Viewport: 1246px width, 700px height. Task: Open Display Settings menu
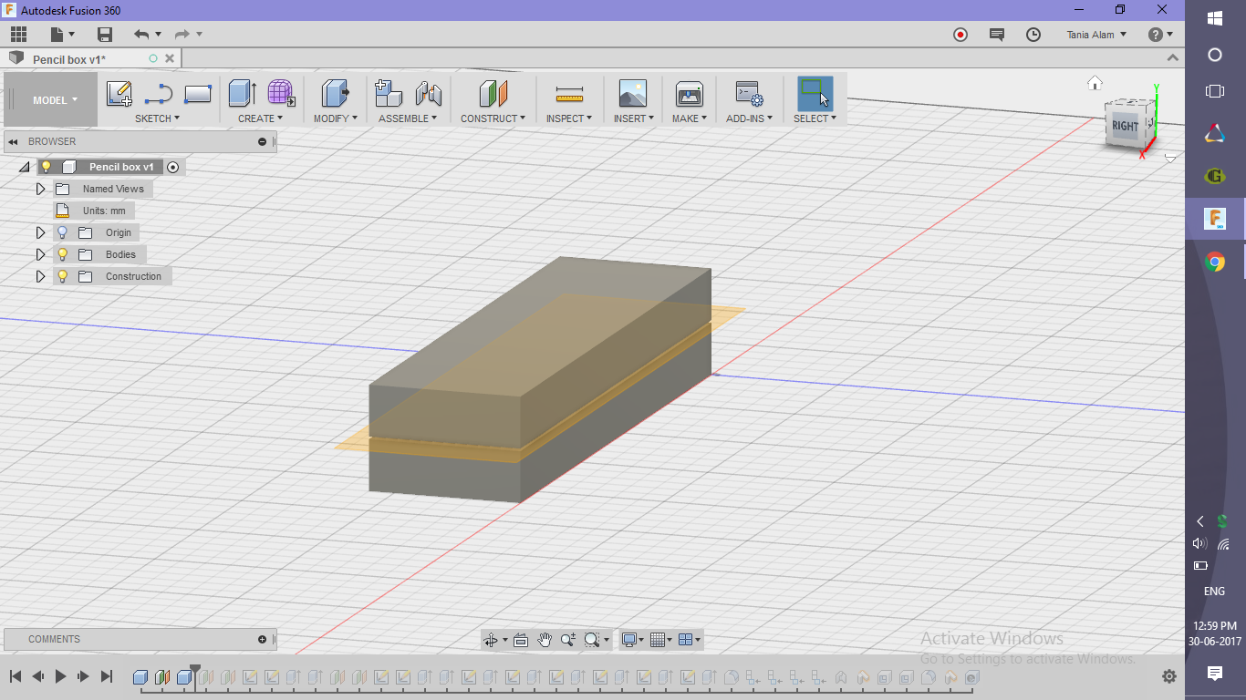pyautogui.click(x=632, y=640)
